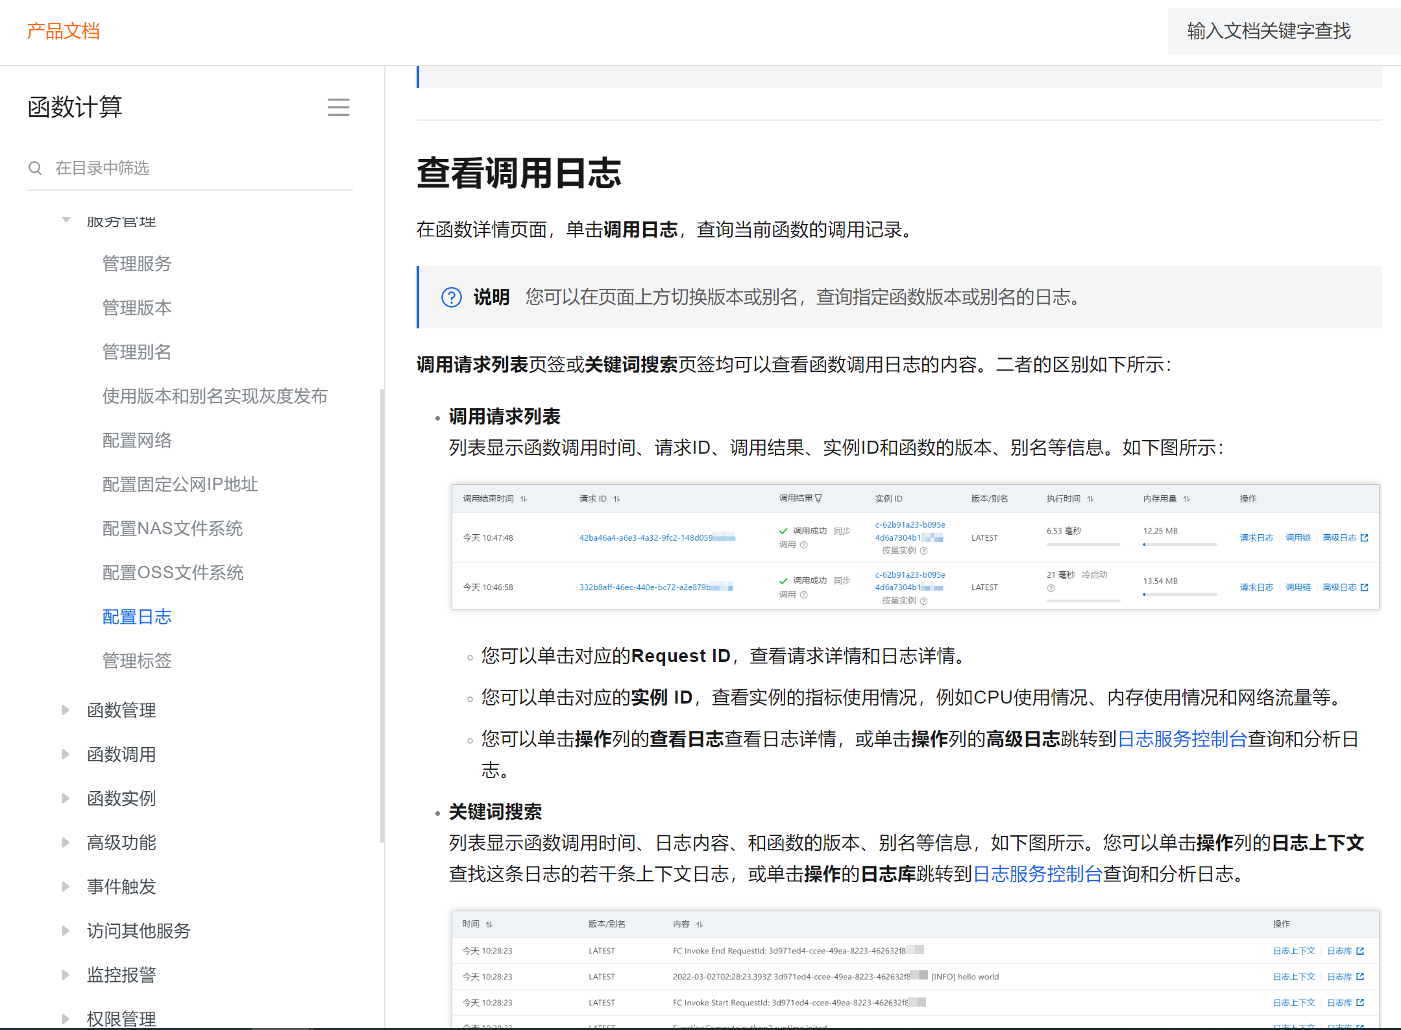Click the sort icon next to 请求 ID
The height and width of the screenshot is (1030, 1401).
tap(616, 498)
